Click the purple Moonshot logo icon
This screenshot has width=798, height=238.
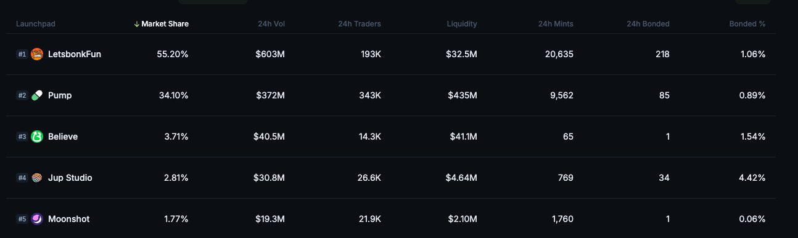(x=37, y=219)
